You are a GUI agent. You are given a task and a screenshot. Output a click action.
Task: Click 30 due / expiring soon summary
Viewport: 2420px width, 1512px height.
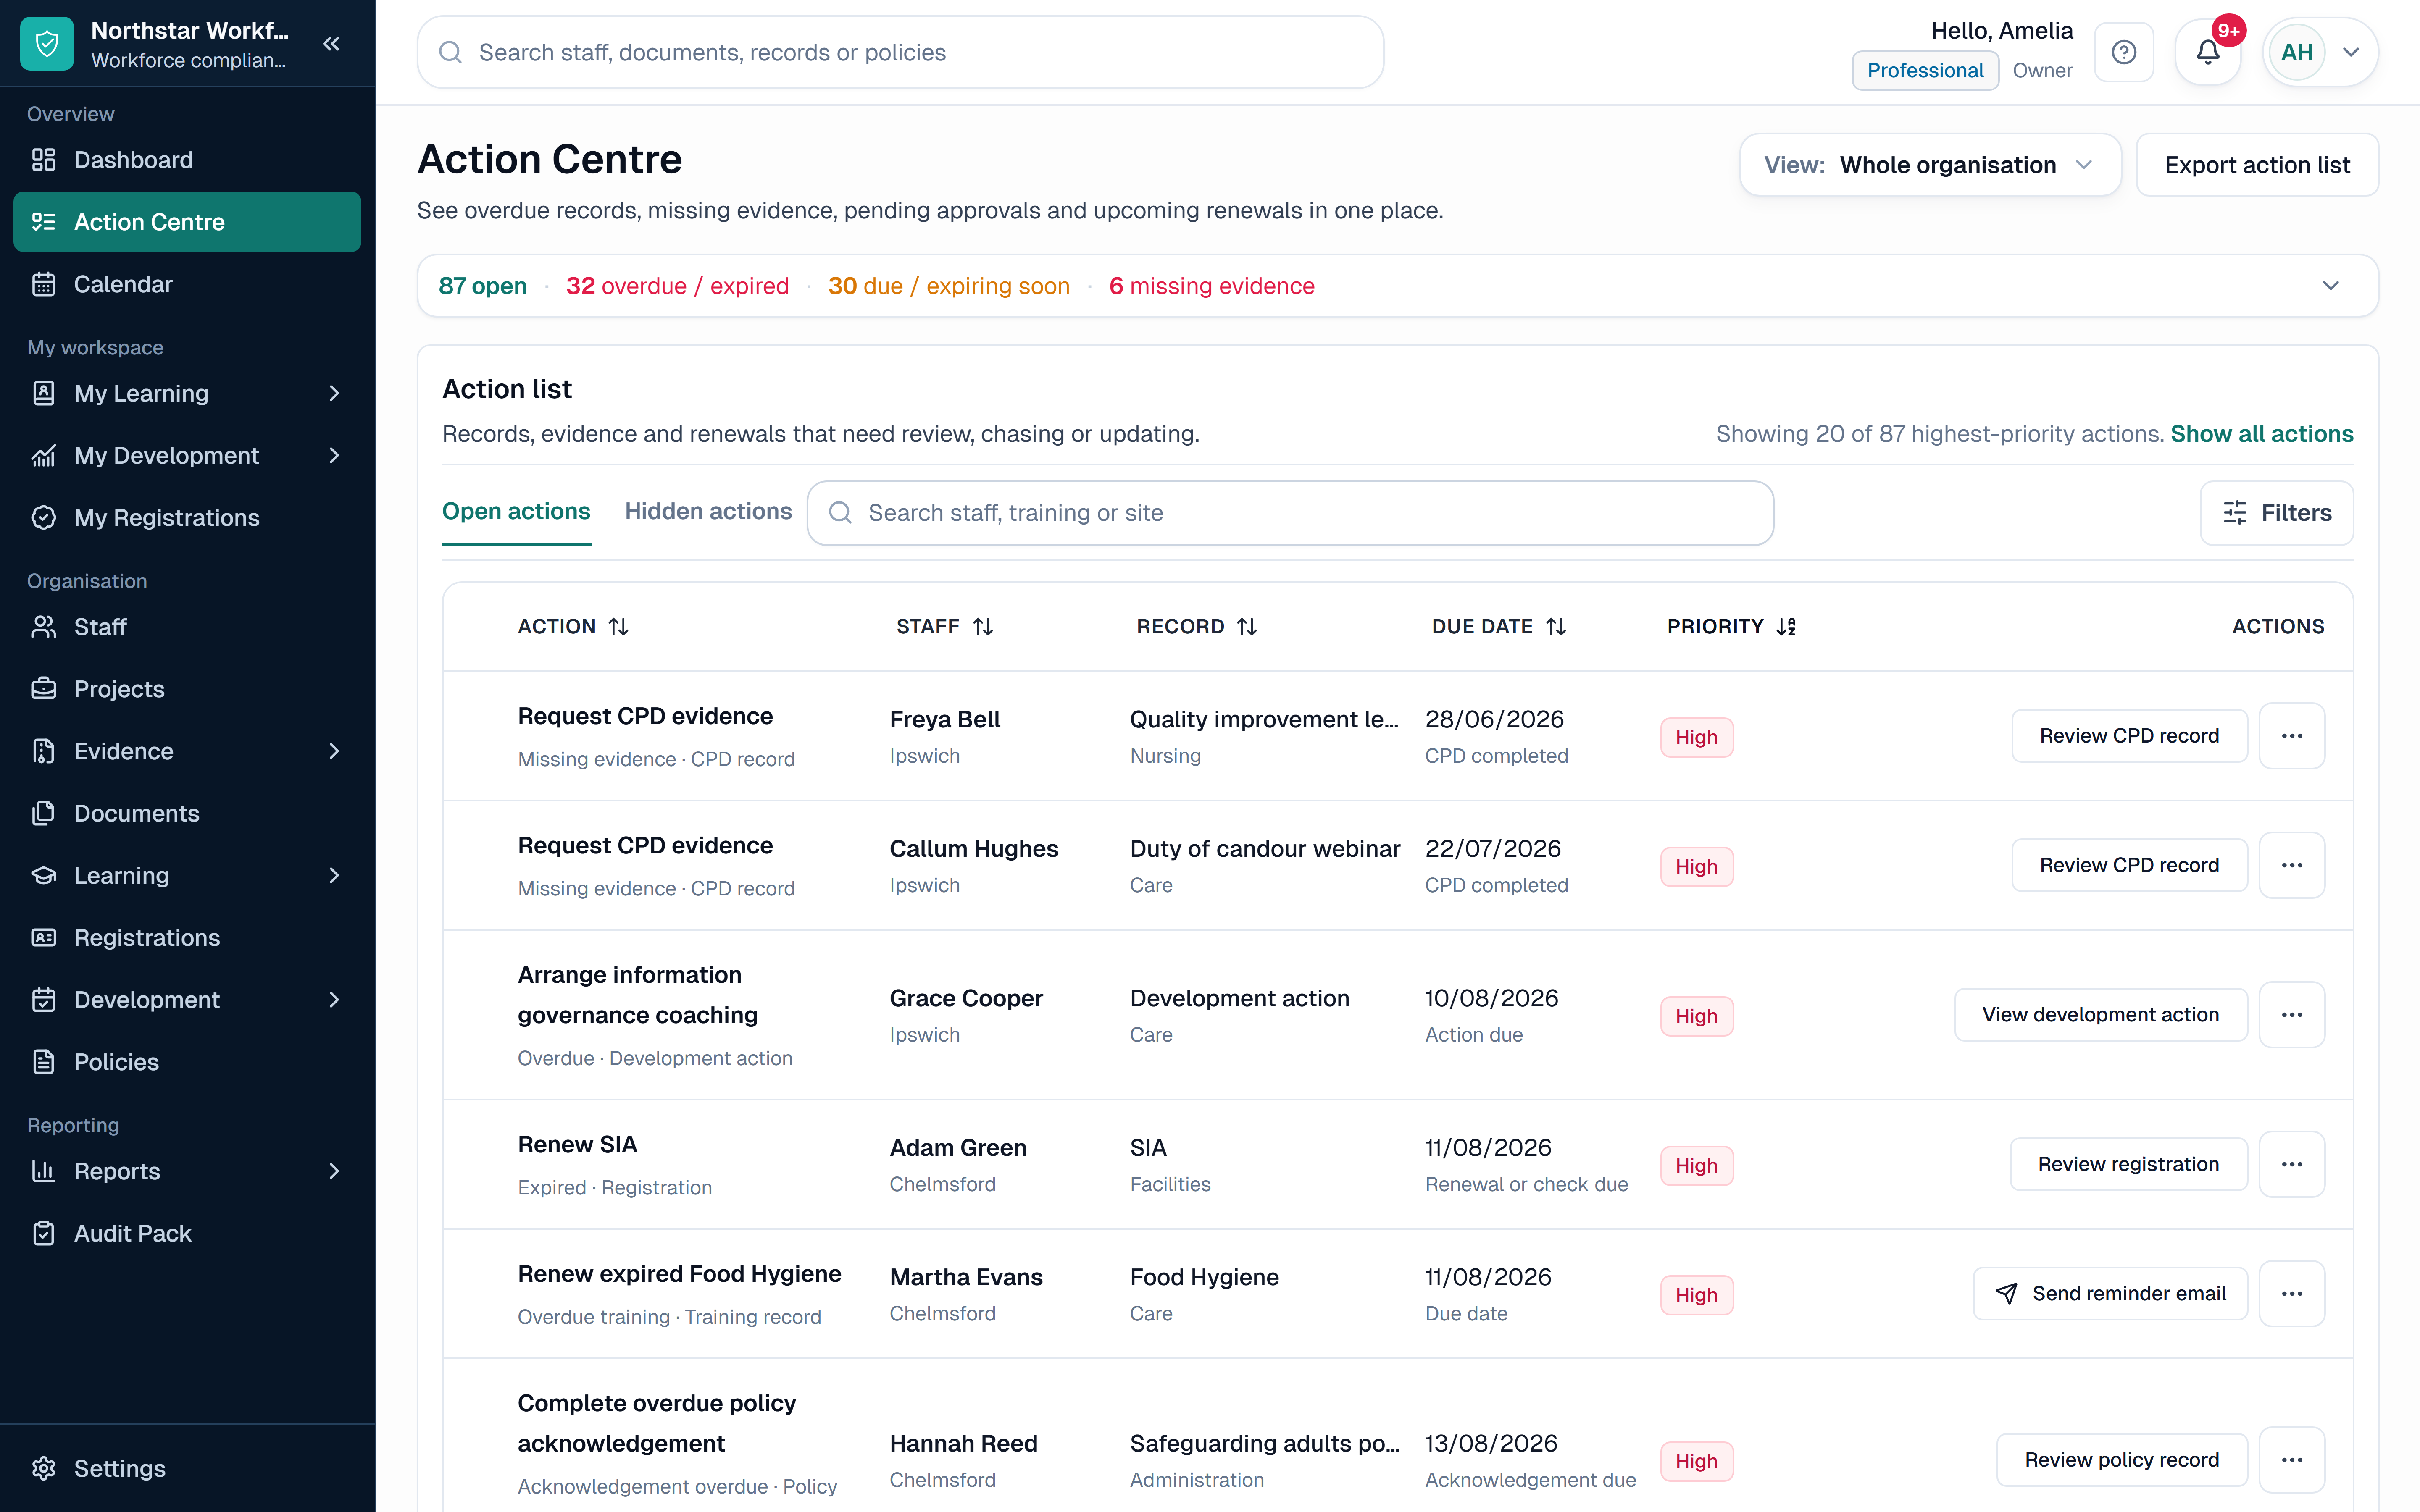(949, 286)
